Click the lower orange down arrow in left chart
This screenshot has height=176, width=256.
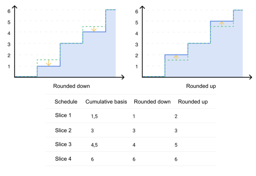49,63
